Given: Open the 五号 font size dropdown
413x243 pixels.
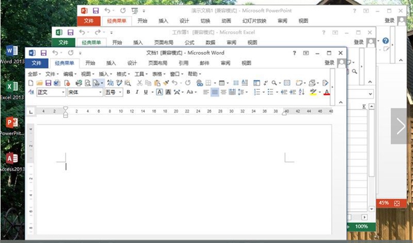Looking at the screenshot, I should [x=120, y=92].
